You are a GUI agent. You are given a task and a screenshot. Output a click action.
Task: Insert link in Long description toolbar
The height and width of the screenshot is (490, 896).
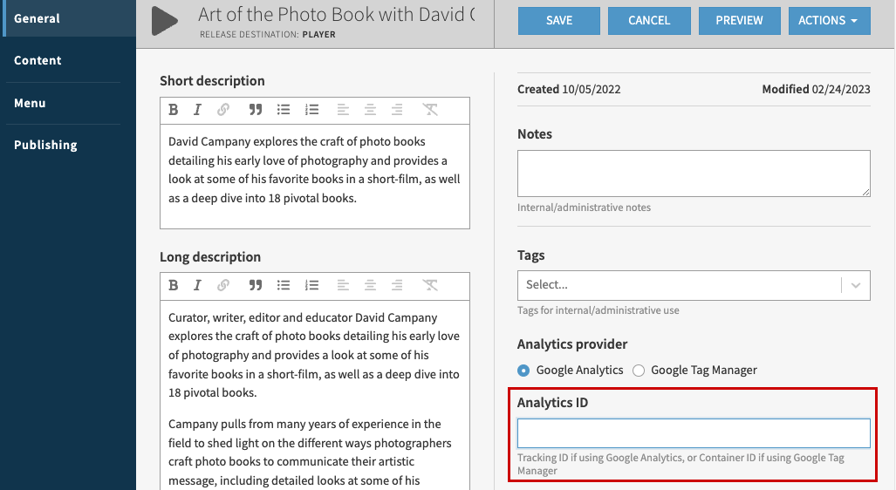coord(223,285)
